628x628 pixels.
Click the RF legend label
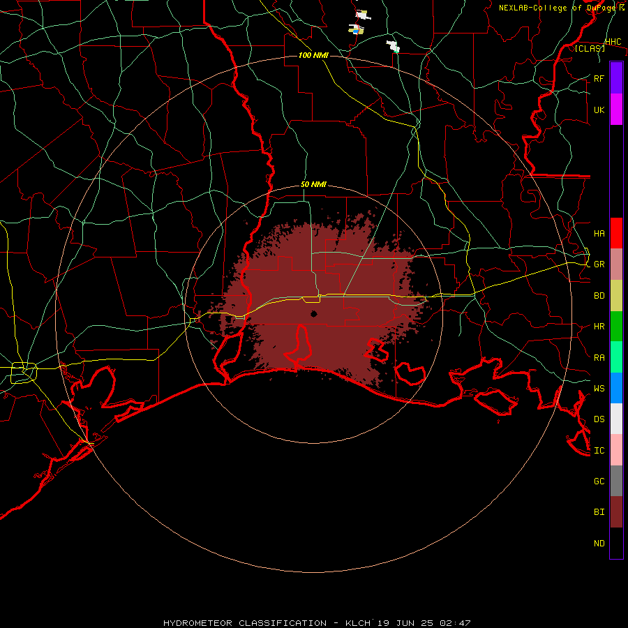(x=599, y=78)
